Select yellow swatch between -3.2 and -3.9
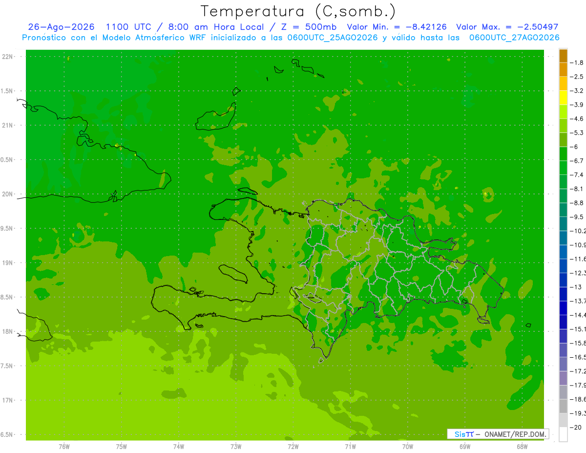The image size is (586, 453). pos(563,98)
